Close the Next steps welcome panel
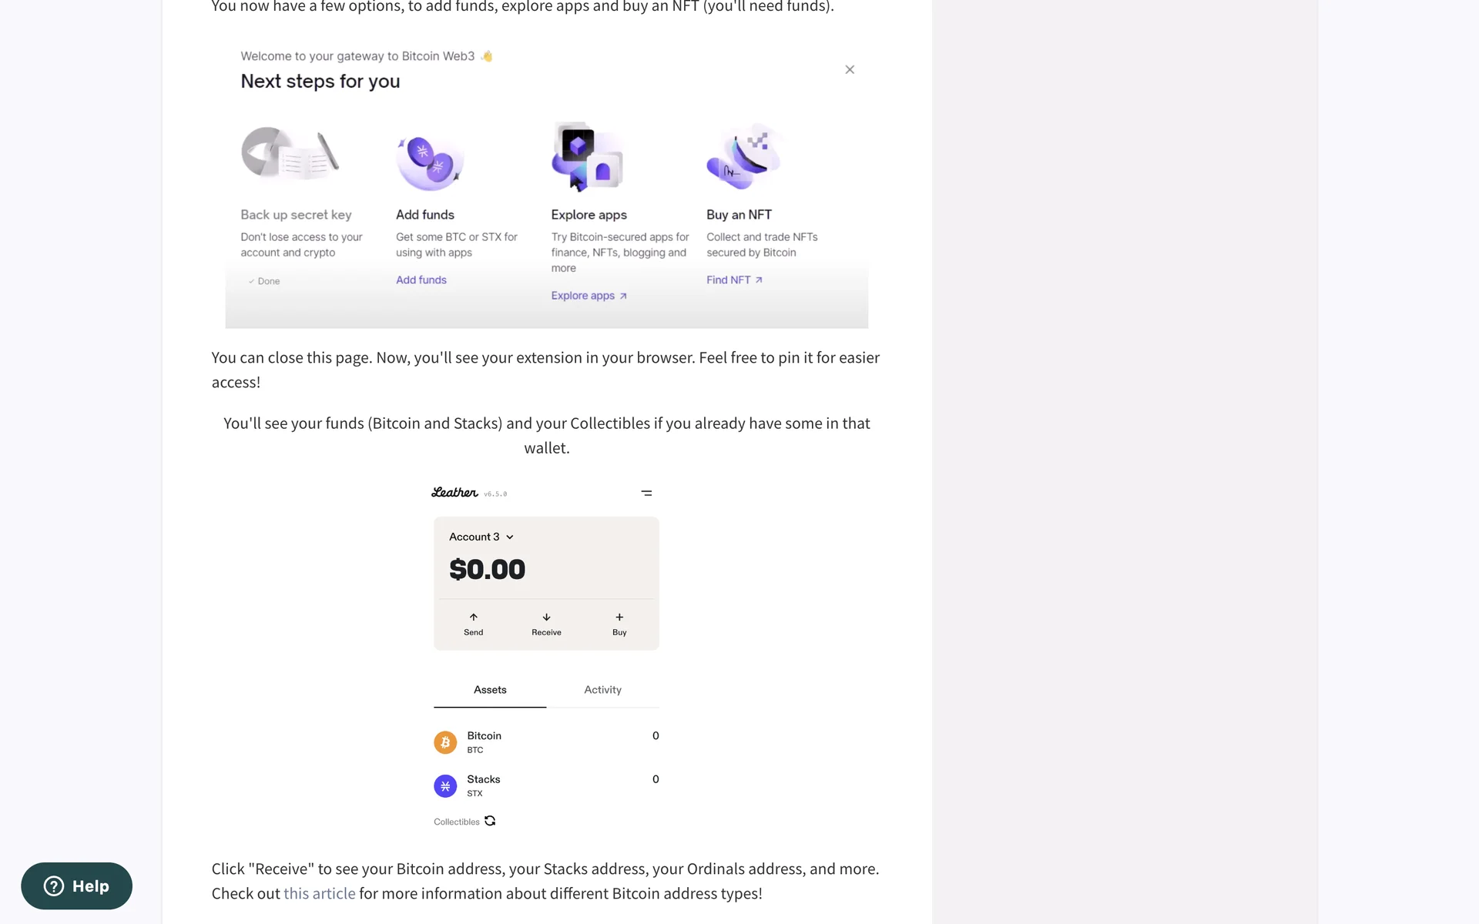Screen dimensions: 1479x924 (850, 69)
